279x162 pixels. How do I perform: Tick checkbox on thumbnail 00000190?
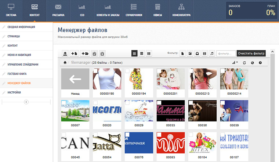coord(95,71)
